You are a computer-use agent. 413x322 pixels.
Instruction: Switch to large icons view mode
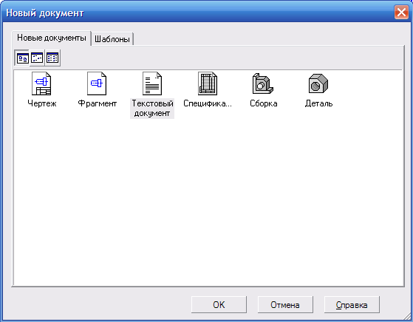click(23, 58)
